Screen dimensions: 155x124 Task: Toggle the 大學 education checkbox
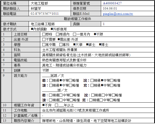[x=74, y=45]
